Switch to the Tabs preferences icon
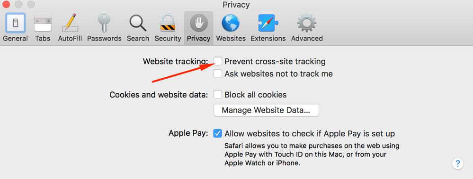This screenshot has height=179, width=473. point(43,27)
